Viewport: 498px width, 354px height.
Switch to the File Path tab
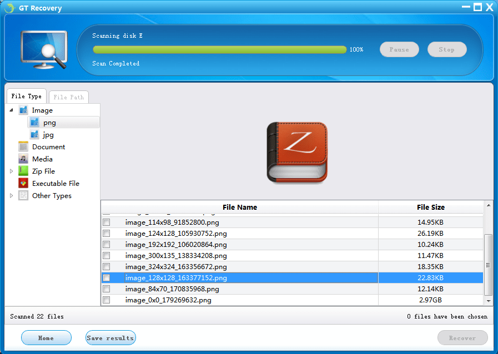69,97
